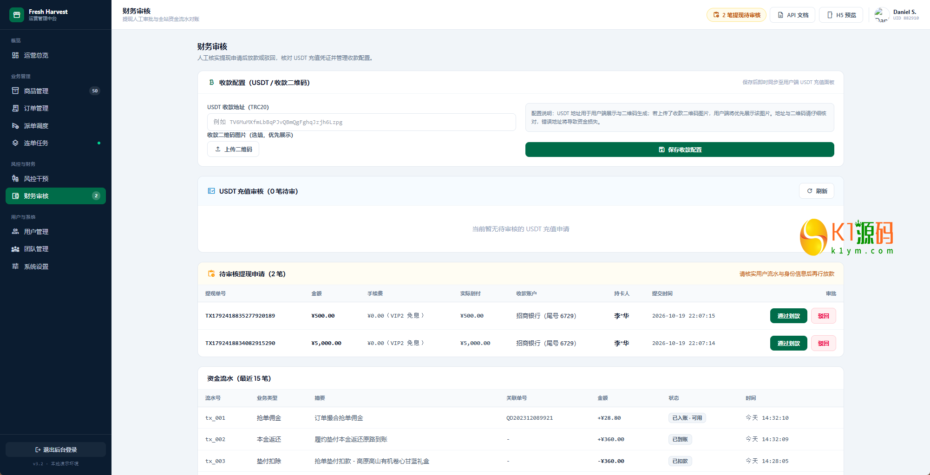Click the user avatar in header
This screenshot has width=930, height=475.
point(882,15)
